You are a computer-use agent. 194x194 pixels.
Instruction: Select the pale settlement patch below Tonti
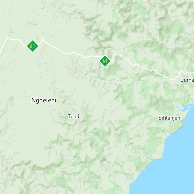tap(71, 122)
